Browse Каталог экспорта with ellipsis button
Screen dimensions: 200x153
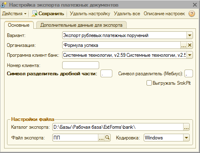point(186,127)
